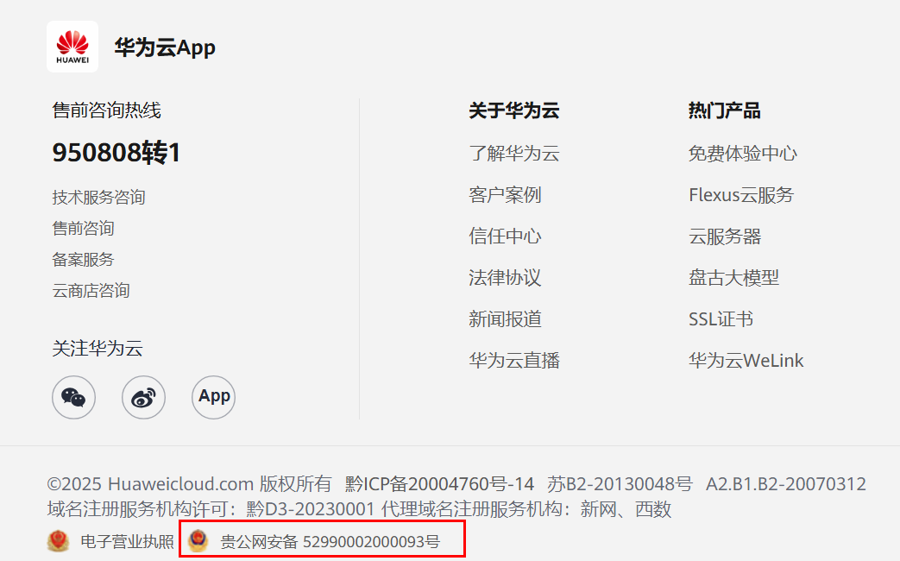The height and width of the screenshot is (561, 900).
Task: Open 华为云直播 link
Action: click(x=513, y=360)
